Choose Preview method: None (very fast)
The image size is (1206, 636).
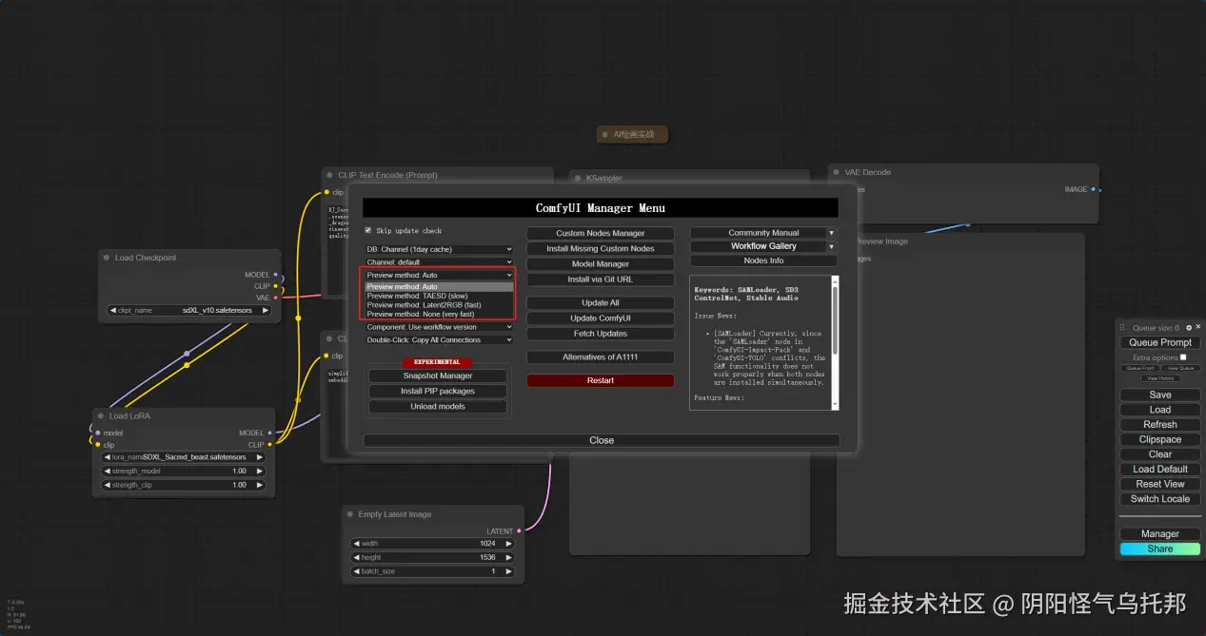pos(439,314)
